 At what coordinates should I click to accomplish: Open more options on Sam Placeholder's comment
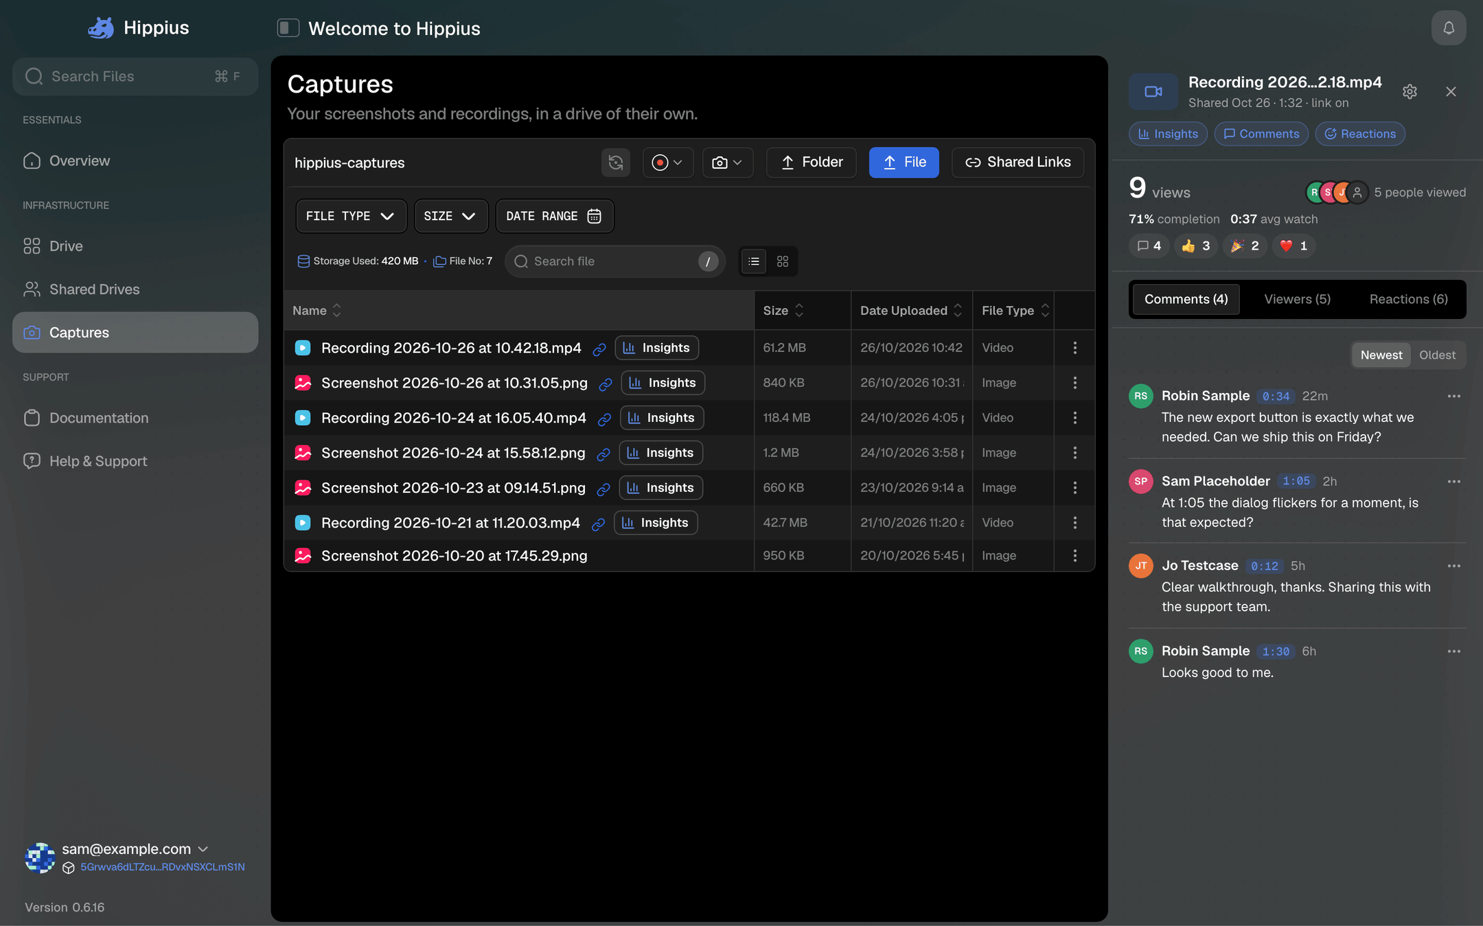pos(1453,482)
